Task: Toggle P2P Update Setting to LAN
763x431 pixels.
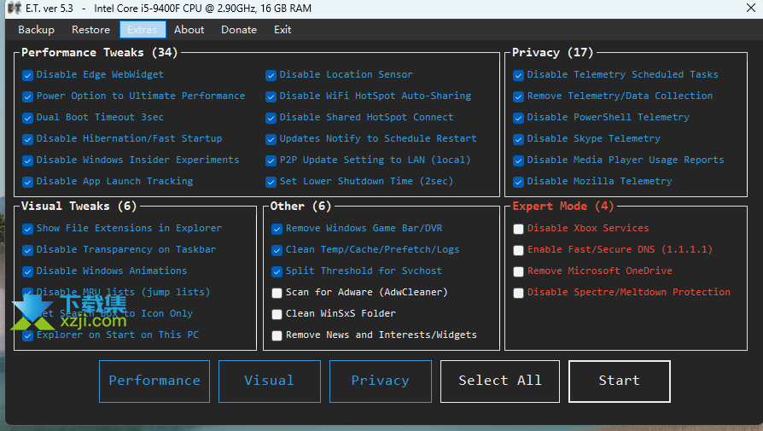Action: [271, 161]
